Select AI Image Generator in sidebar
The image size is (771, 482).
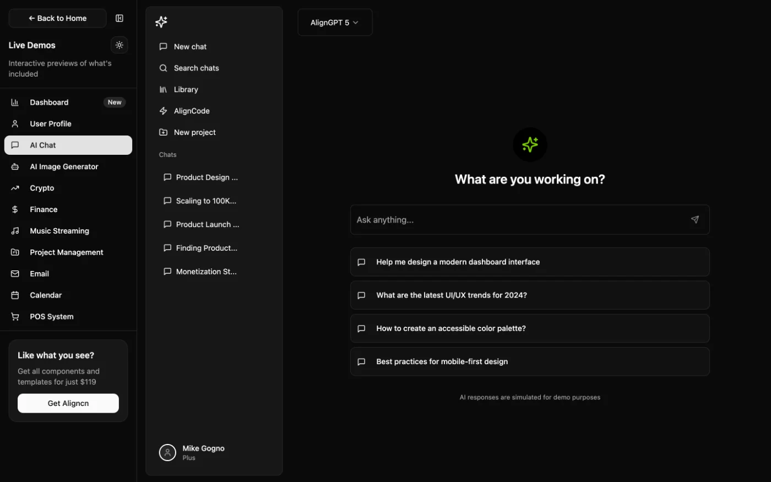pyautogui.click(x=68, y=167)
